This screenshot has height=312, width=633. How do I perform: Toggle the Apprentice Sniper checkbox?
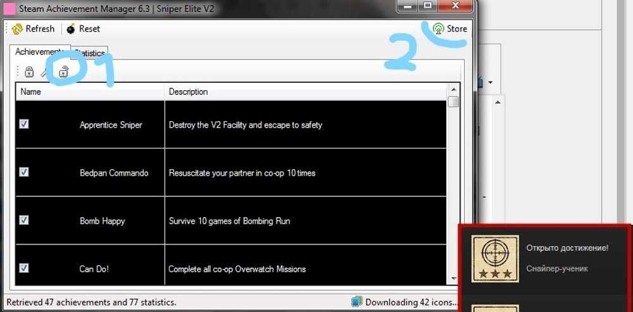click(x=24, y=124)
